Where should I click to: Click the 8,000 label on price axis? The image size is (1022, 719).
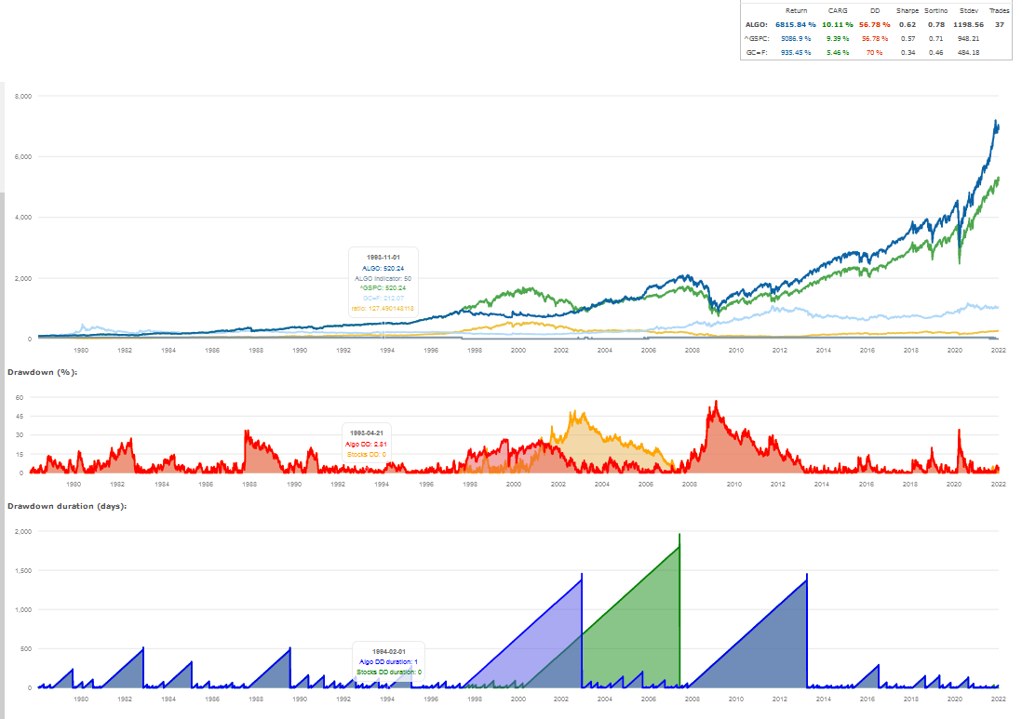tap(23, 97)
